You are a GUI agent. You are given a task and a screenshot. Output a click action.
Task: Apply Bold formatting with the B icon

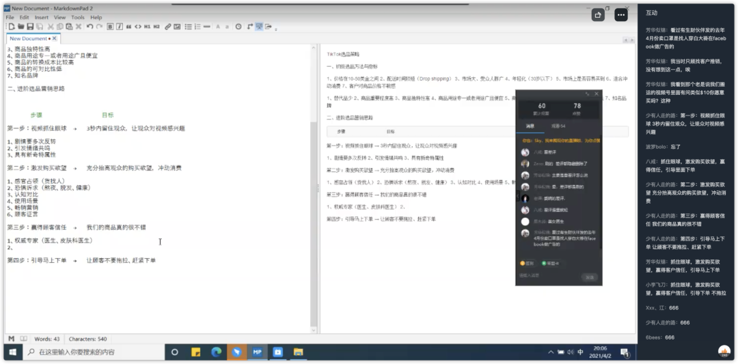[110, 27]
